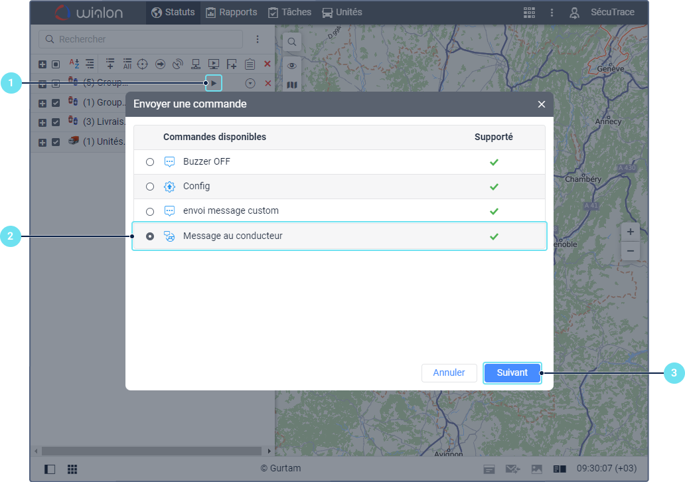
Task: Click the Annuler button
Action: pyautogui.click(x=449, y=372)
